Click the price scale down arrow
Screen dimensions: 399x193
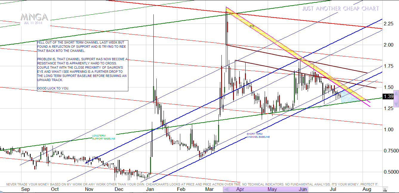[396, 104]
